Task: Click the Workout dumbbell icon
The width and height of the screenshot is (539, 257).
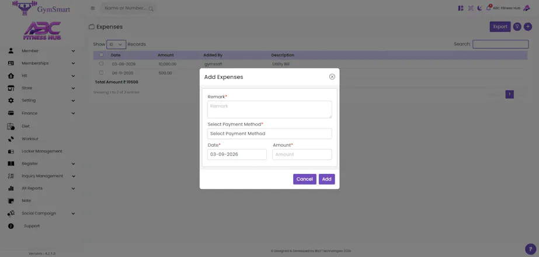Action: (x=11, y=139)
